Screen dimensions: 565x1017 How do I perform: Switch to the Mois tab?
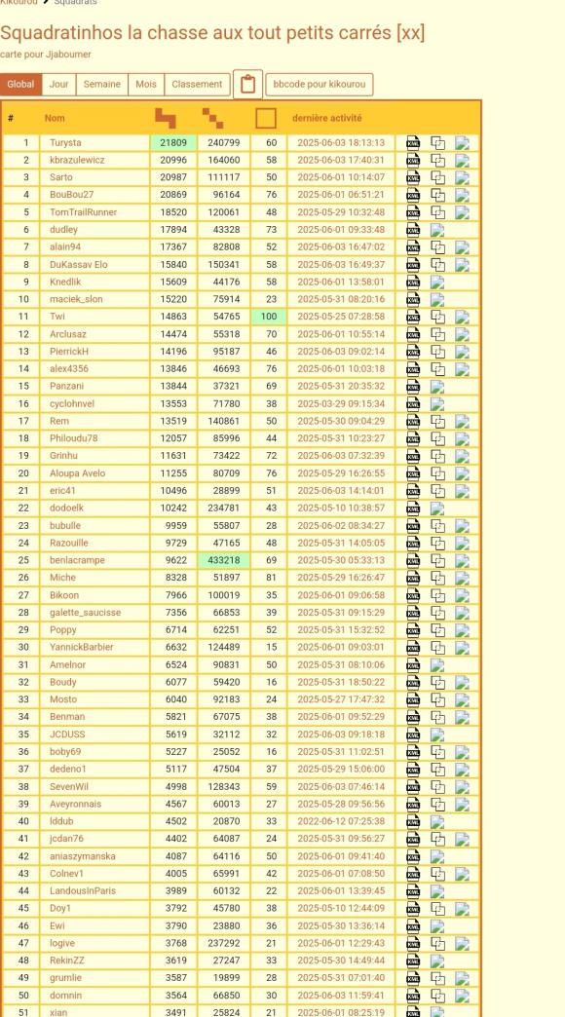pos(146,85)
